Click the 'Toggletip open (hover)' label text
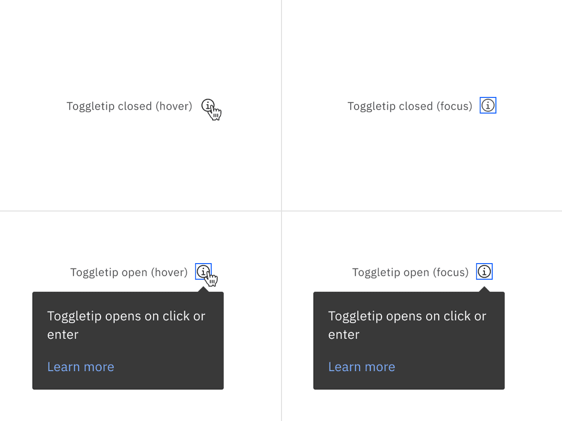The width and height of the screenshot is (562, 421). click(x=129, y=272)
